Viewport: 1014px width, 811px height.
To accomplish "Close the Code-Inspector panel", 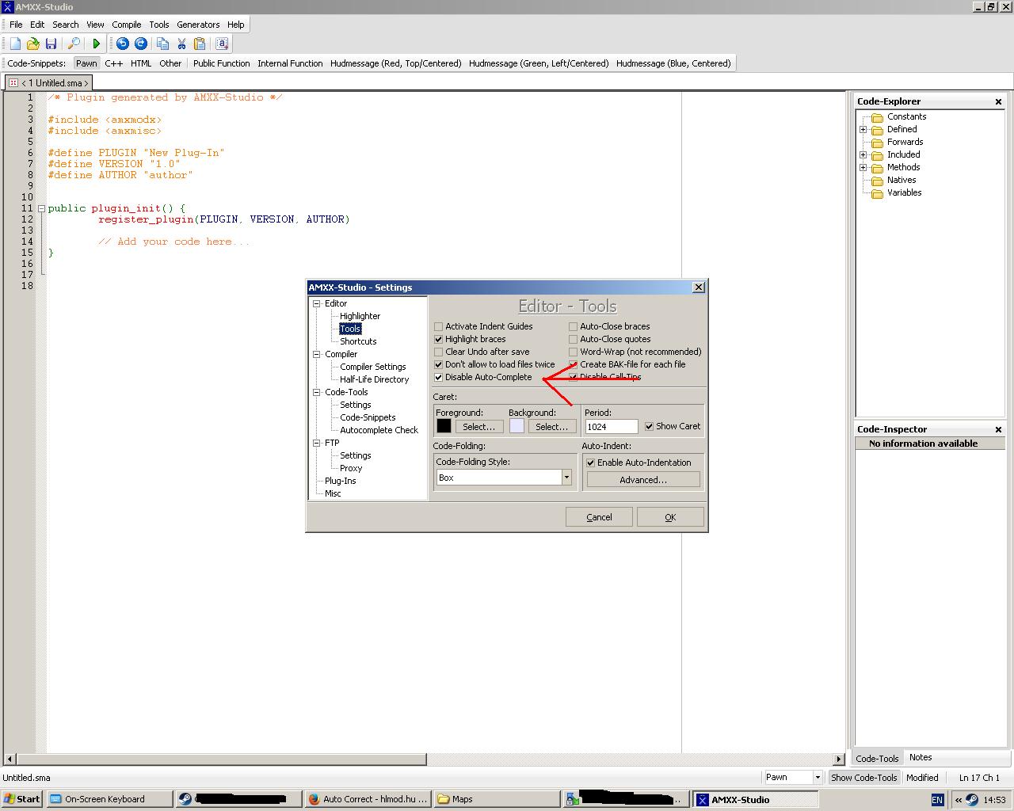I will [x=998, y=429].
